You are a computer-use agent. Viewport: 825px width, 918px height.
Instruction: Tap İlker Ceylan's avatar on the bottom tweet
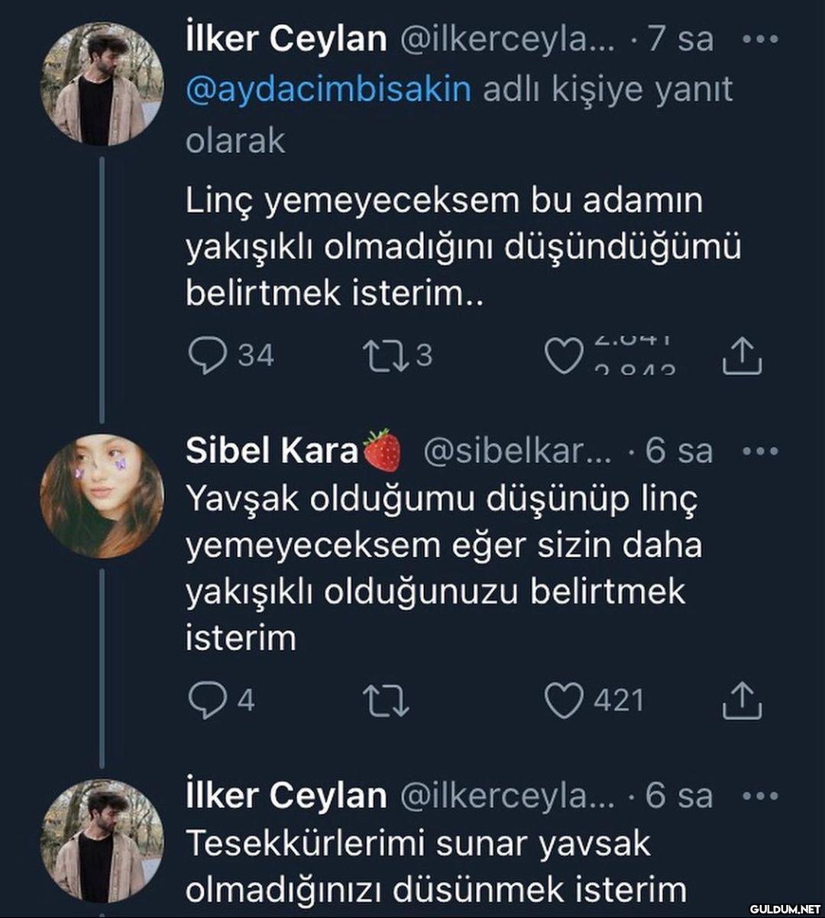(x=102, y=841)
